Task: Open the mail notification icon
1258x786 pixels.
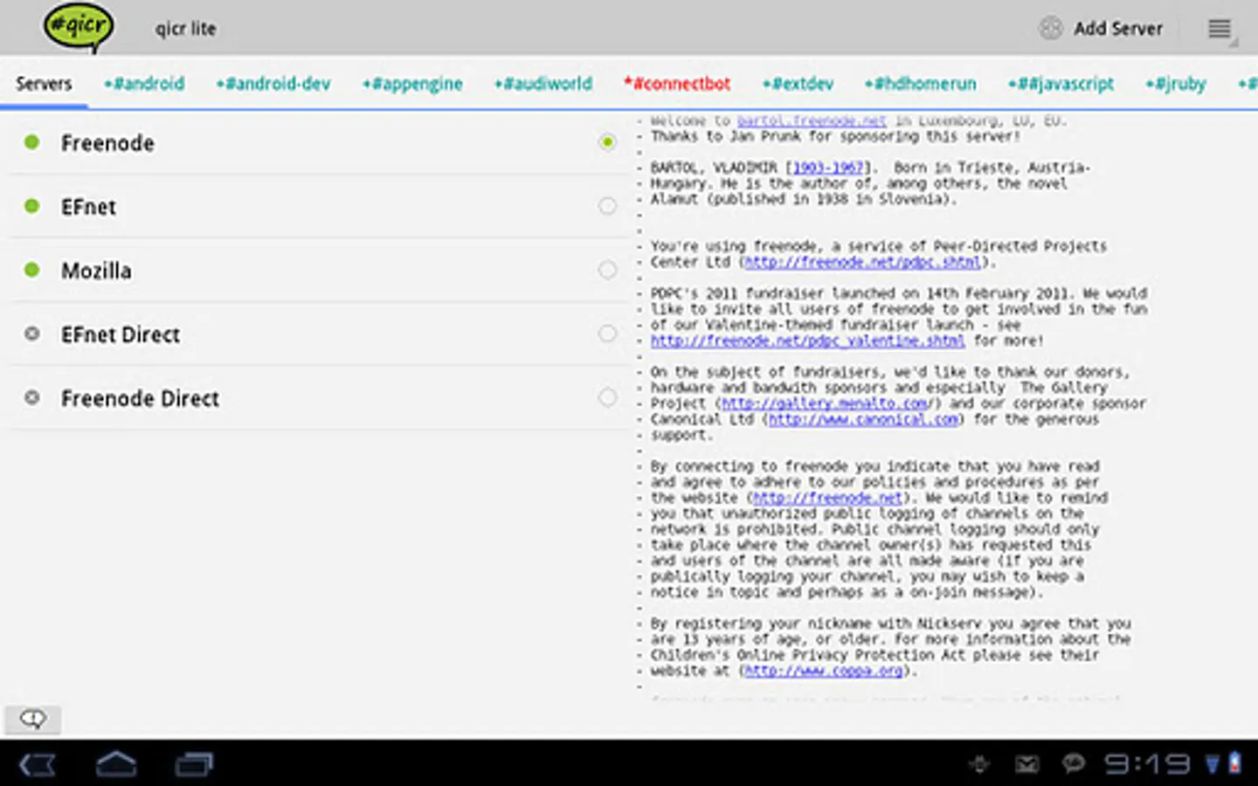Action: click(x=1026, y=765)
